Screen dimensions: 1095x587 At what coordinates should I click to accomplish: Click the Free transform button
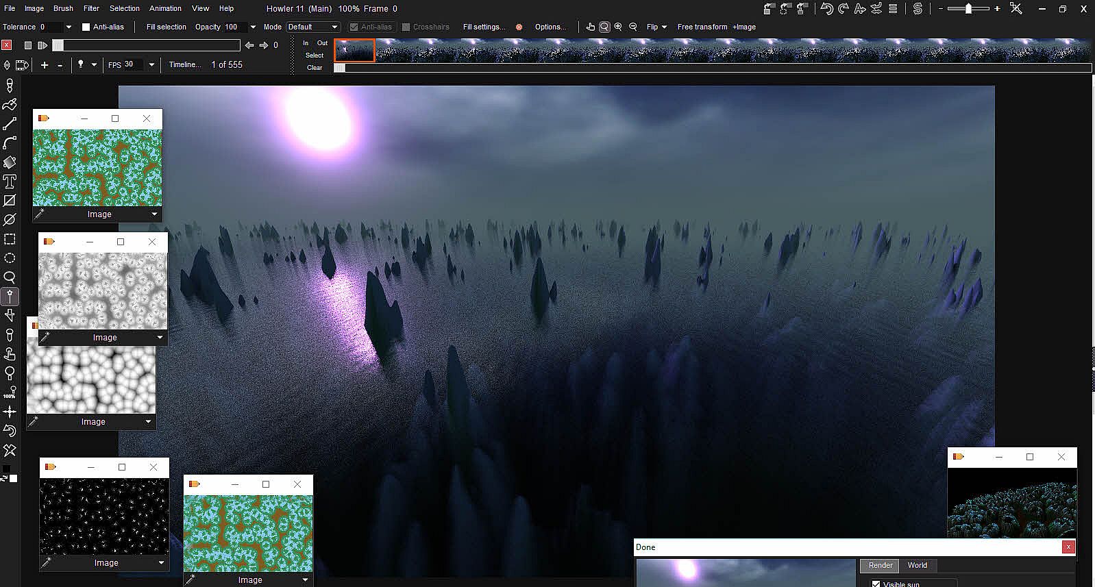point(702,27)
